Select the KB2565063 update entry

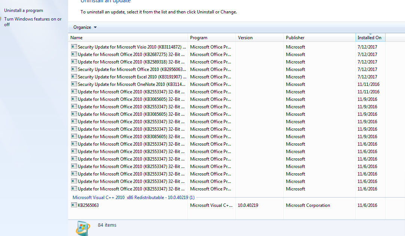point(88,205)
